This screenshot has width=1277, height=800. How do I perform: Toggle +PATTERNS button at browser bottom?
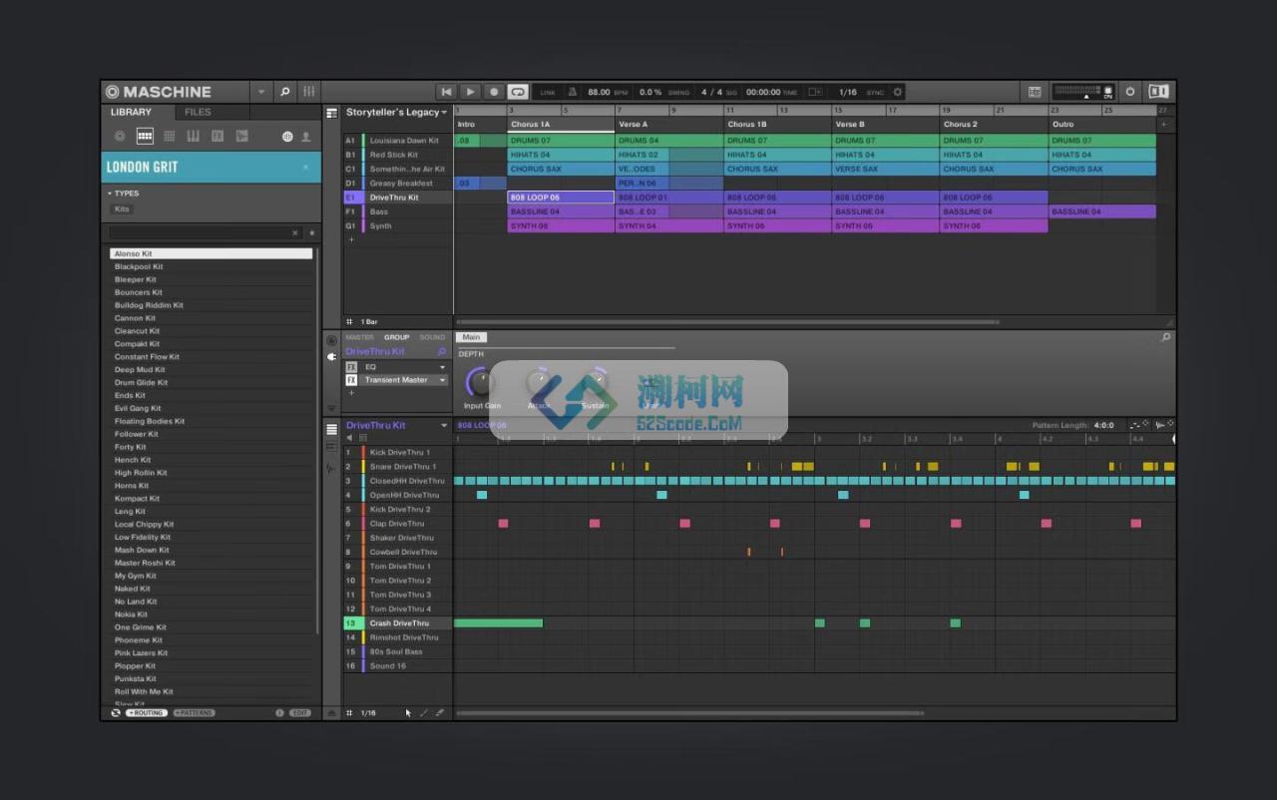[194, 713]
